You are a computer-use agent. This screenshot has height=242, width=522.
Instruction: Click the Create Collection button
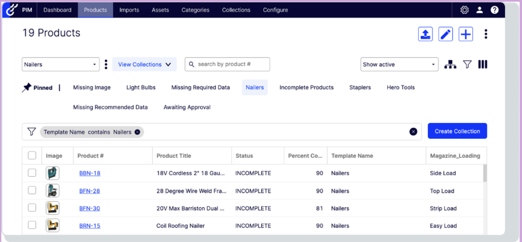(x=457, y=131)
